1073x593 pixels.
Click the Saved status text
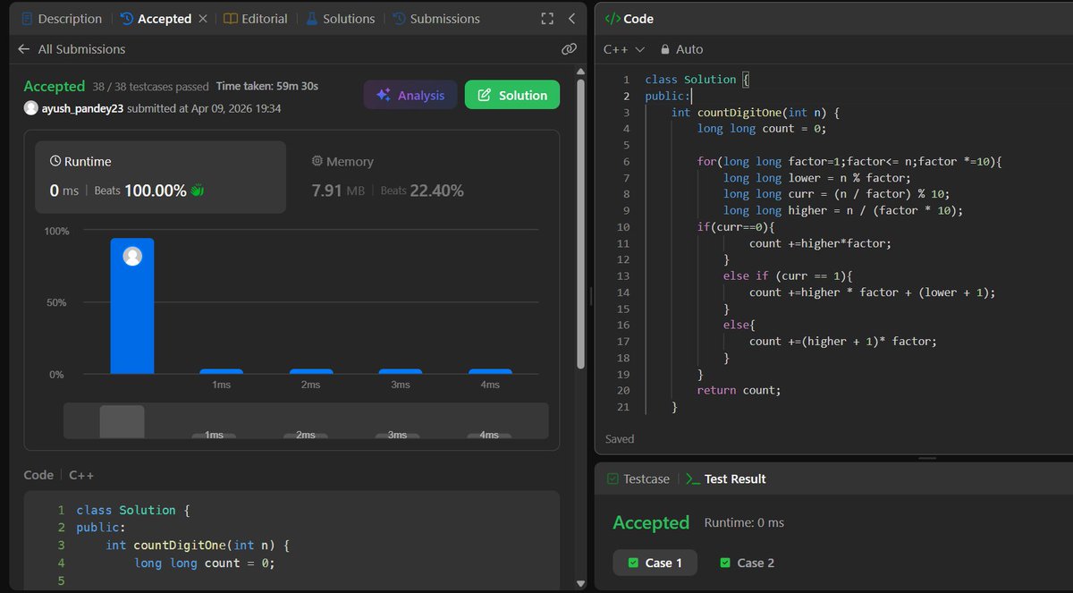point(620,439)
